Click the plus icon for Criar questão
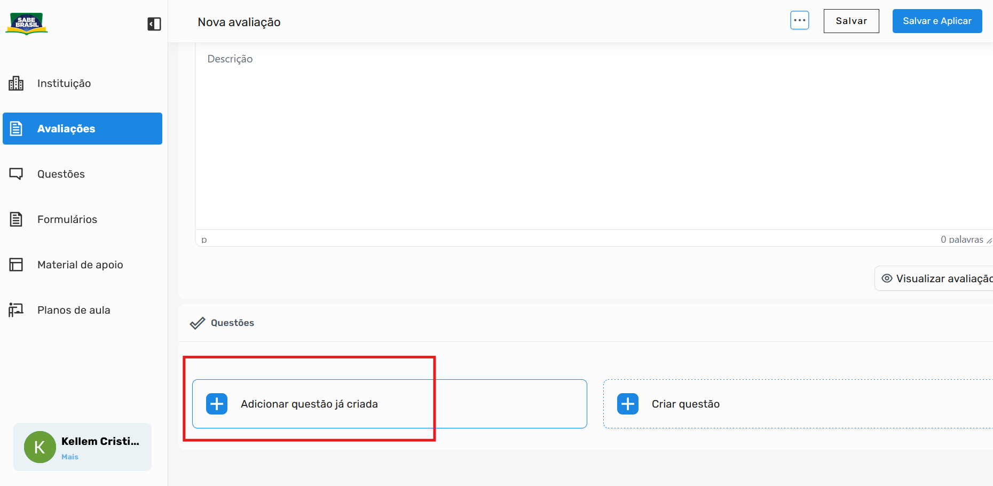993x486 pixels. (628, 404)
